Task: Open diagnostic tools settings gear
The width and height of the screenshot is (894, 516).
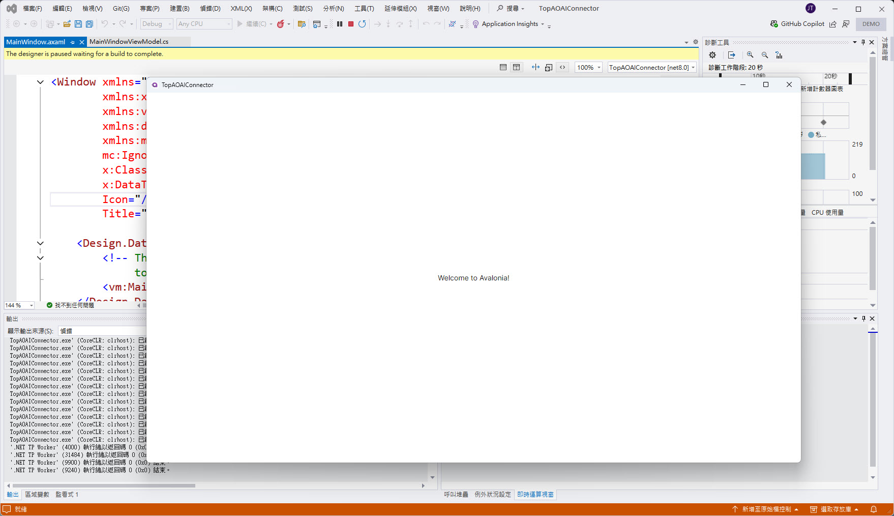Action: click(712, 55)
